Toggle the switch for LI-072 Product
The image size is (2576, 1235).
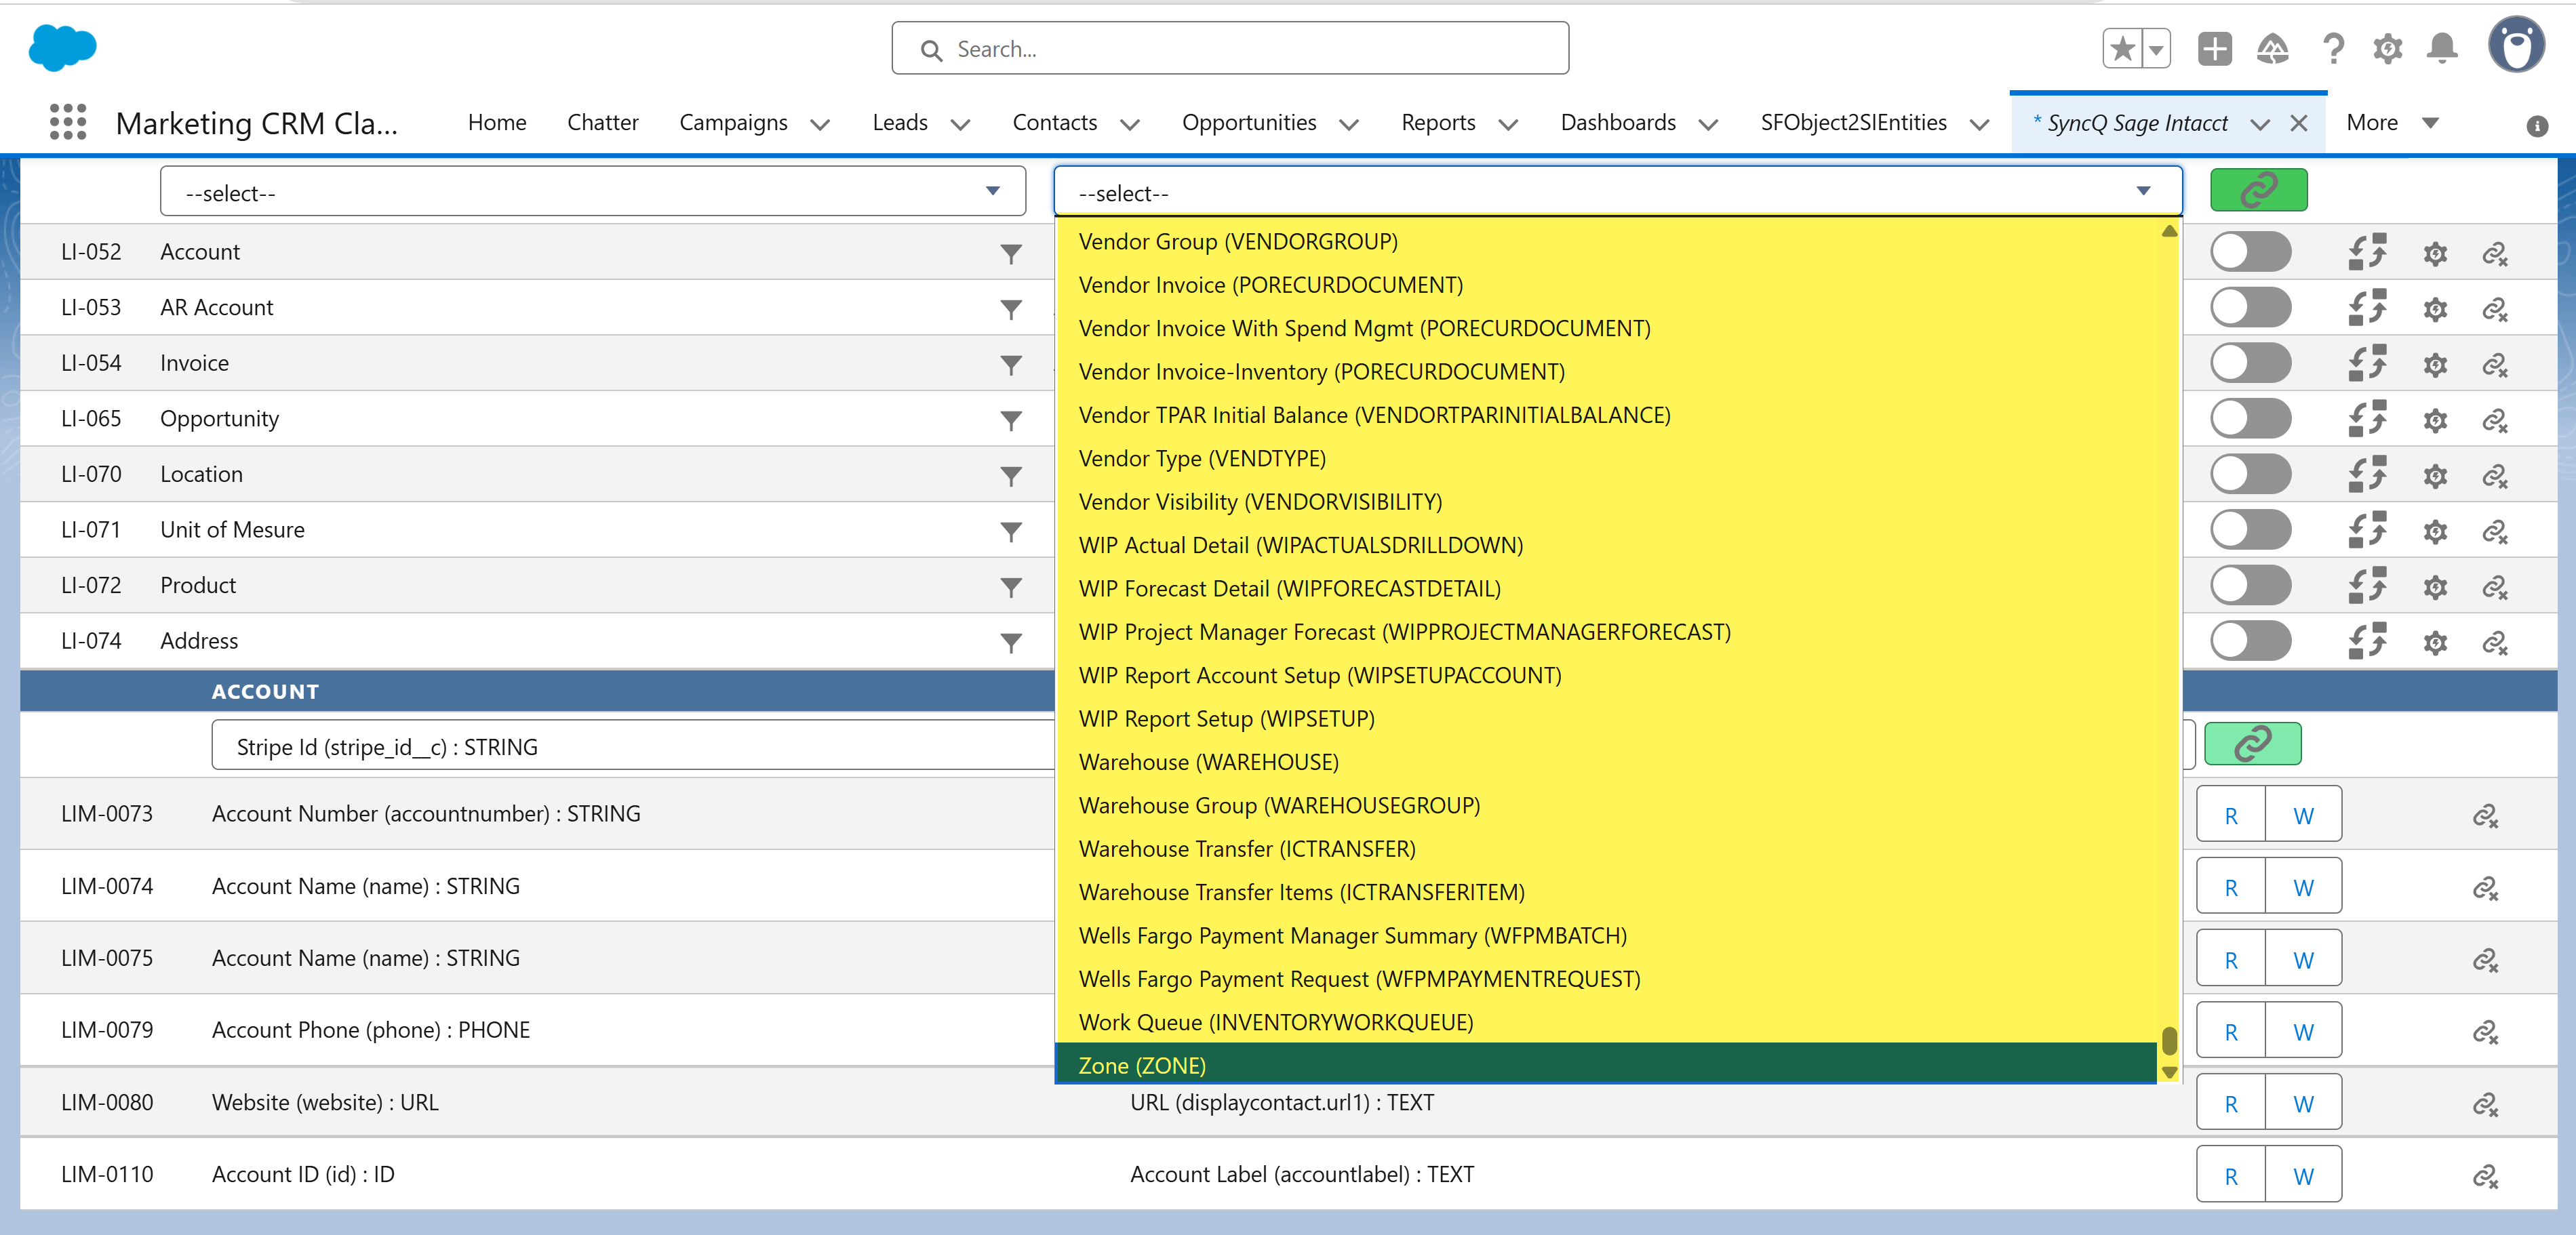coord(2250,585)
